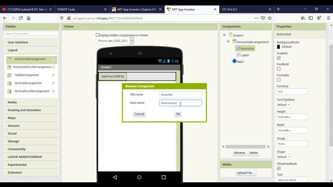Click Cancel in Rename Component dialog
The image size is (333, 187).
[x=139, y=114]
